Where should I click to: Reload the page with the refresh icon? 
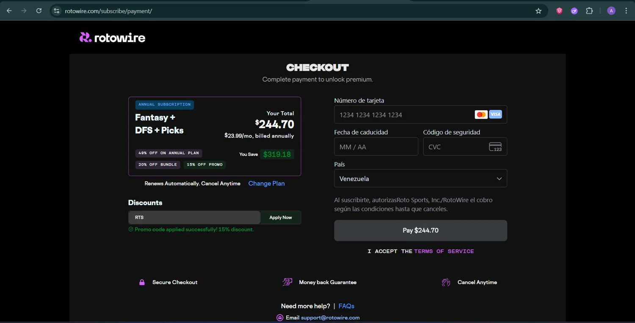(39, 11)
